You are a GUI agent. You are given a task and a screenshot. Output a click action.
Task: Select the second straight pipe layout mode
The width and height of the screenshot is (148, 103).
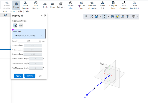click(21, 26)
